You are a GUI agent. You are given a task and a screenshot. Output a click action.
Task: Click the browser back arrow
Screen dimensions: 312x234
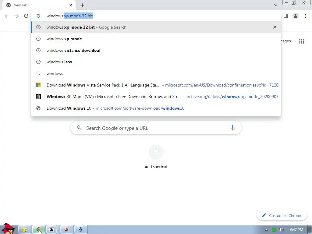click(x=7, y=16)
